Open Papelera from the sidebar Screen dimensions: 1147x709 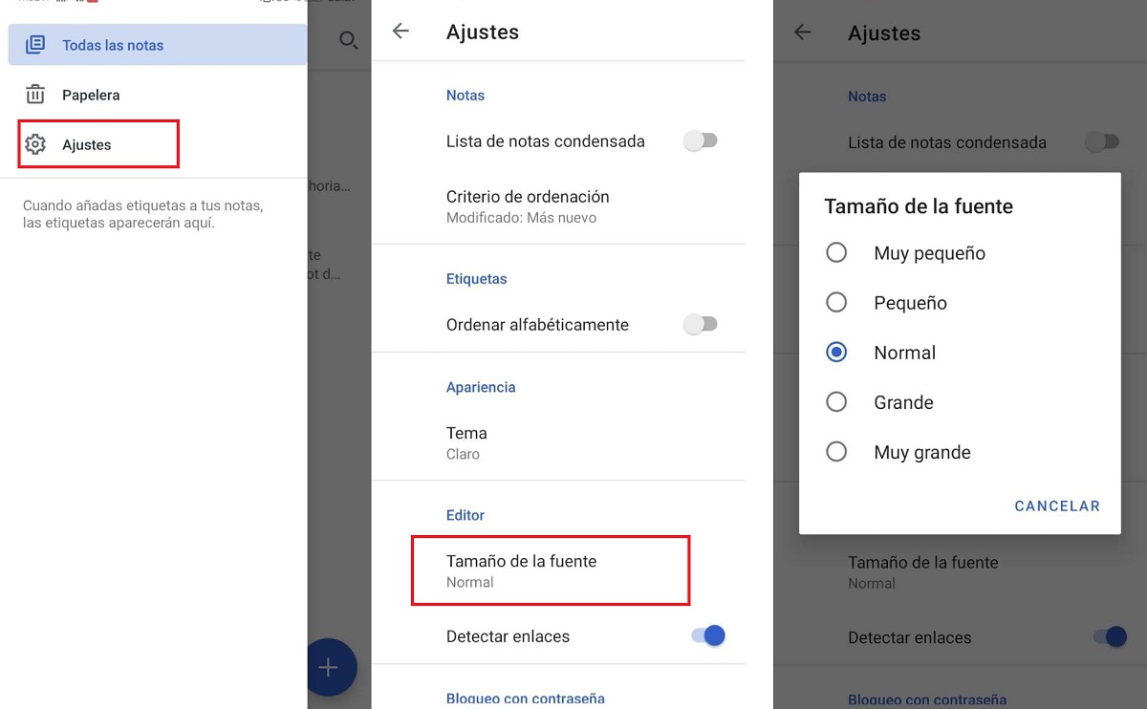(90, 95)
